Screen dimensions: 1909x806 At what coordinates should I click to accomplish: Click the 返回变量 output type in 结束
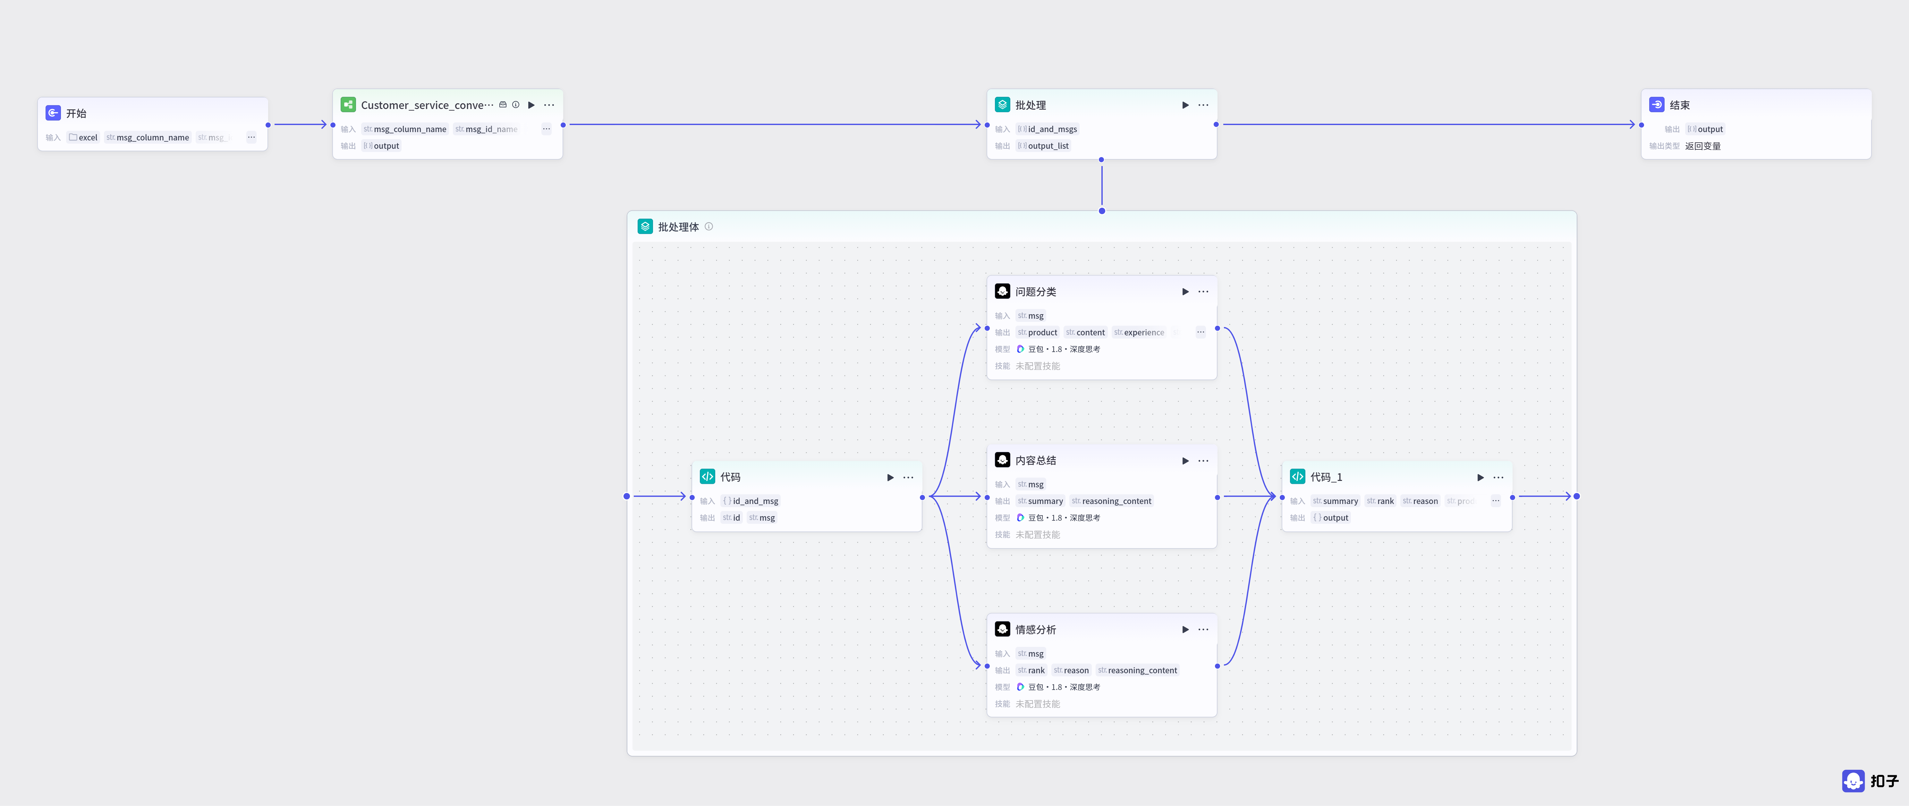(x=1703, y=146)
